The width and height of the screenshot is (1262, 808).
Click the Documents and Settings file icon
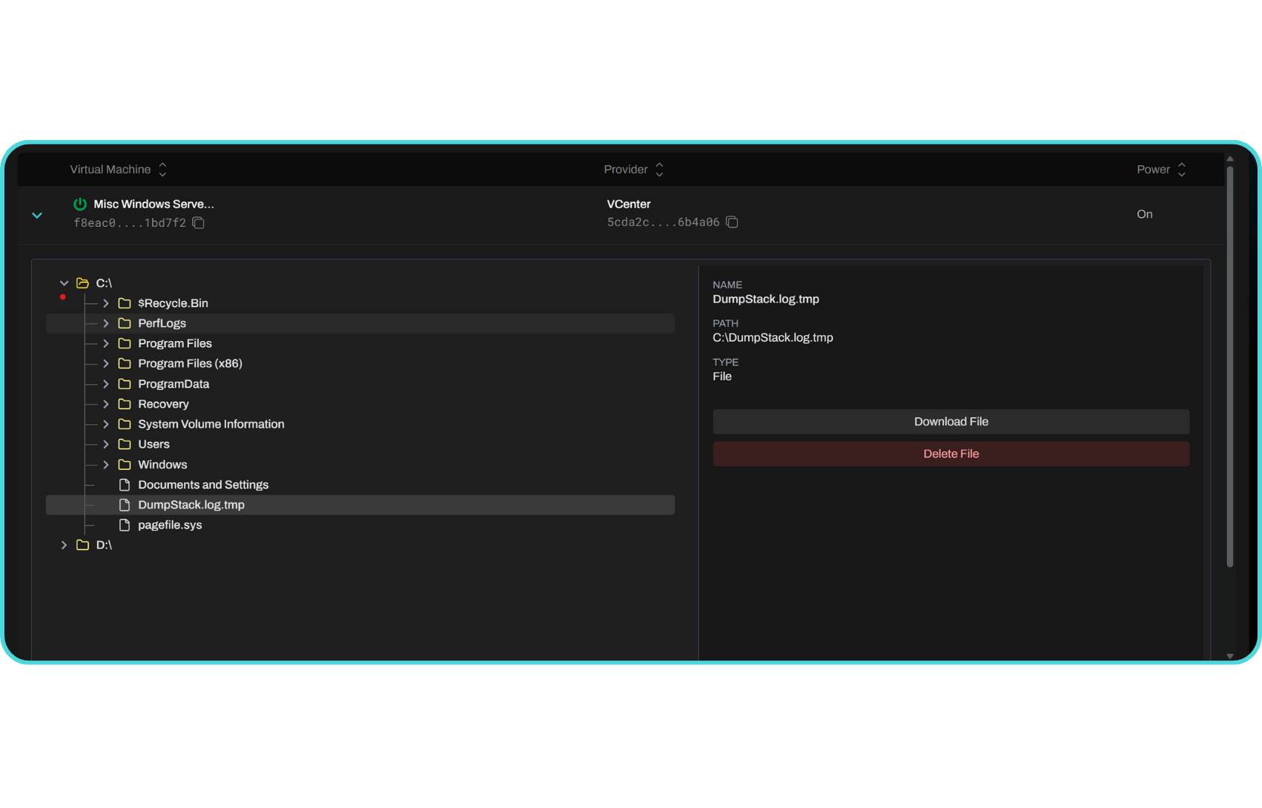tap(125, 485)
